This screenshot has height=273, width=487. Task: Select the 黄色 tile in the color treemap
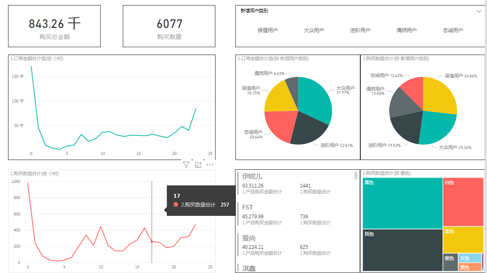(x=470, y=267)
